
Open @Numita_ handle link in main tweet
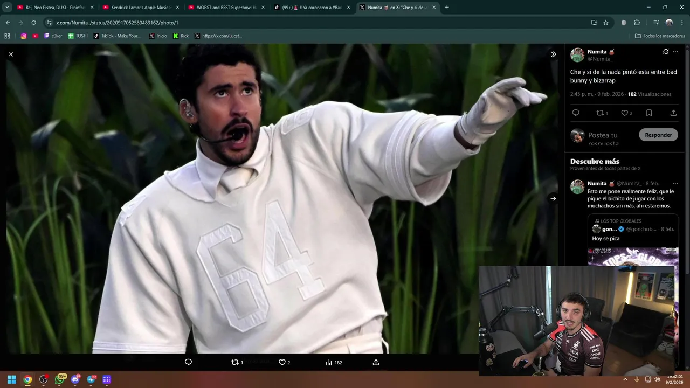coord(599,59)
